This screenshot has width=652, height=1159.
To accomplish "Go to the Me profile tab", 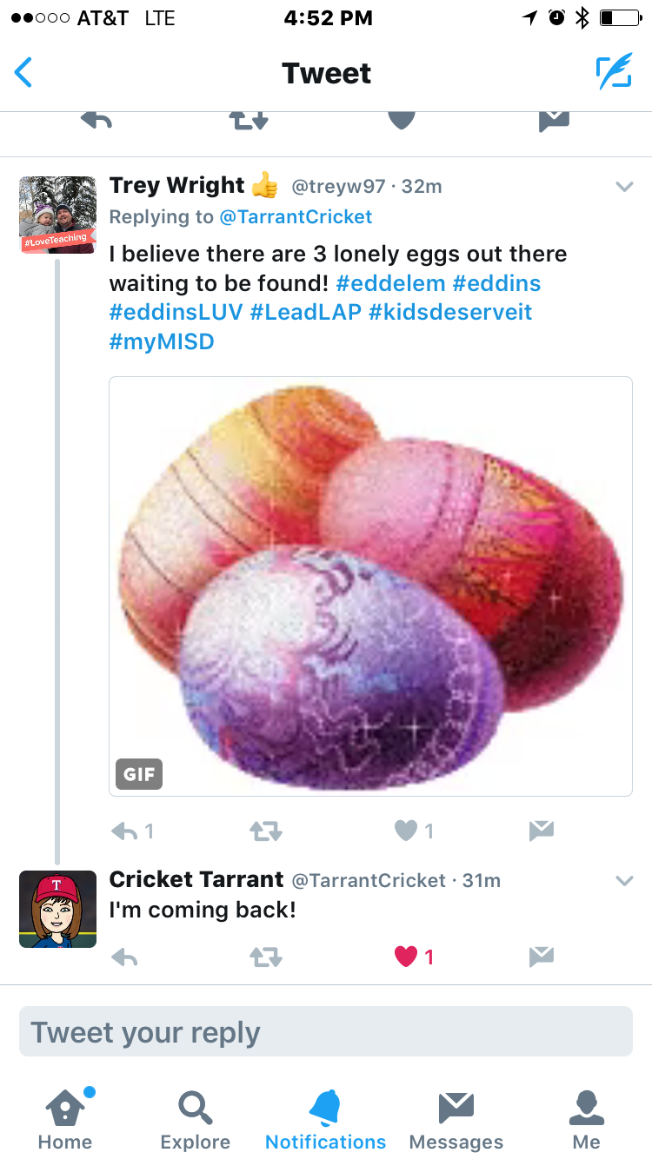I will point(586,1119).
